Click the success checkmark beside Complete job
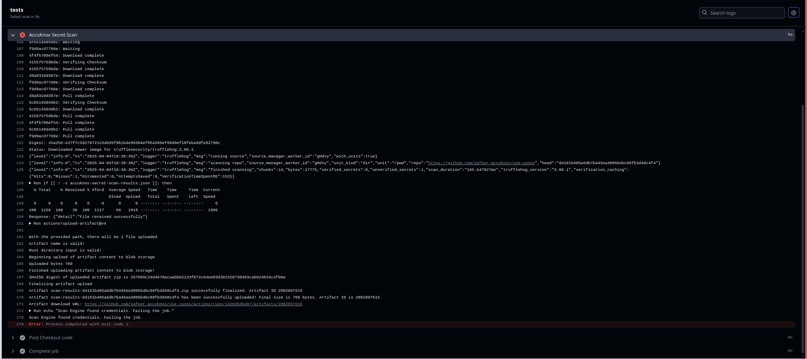This screenshot has width=807, height=359. pyautogui.click(x=22, y=351)
